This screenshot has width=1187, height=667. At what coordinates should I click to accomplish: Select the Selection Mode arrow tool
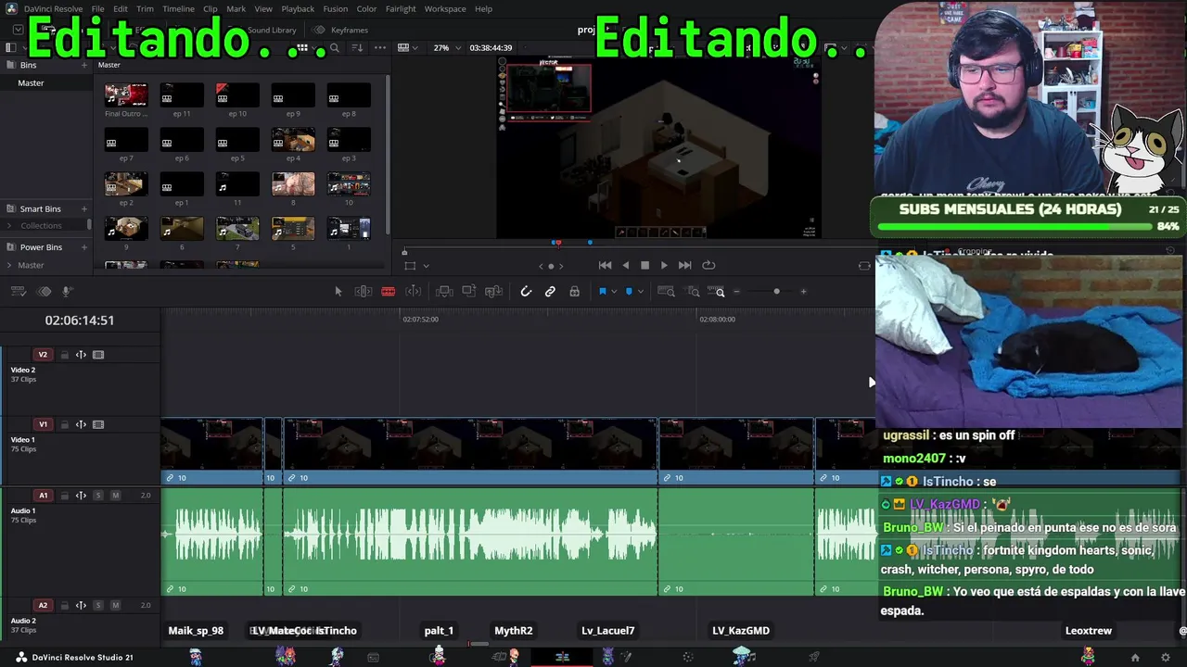[338, 292]
